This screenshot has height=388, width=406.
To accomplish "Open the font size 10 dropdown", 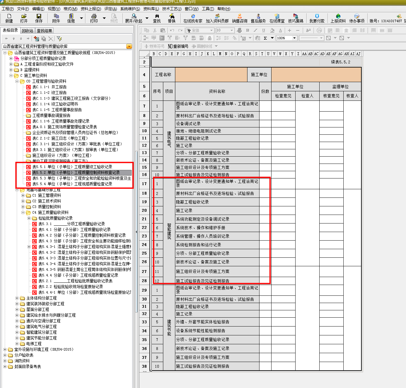I will (x=232, y=30).
